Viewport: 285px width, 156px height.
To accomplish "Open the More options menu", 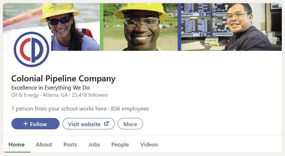I will point(130,124).
